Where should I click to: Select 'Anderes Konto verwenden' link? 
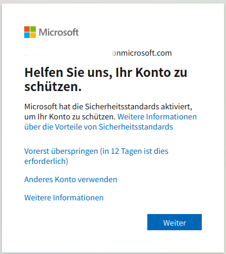[71, 180]
